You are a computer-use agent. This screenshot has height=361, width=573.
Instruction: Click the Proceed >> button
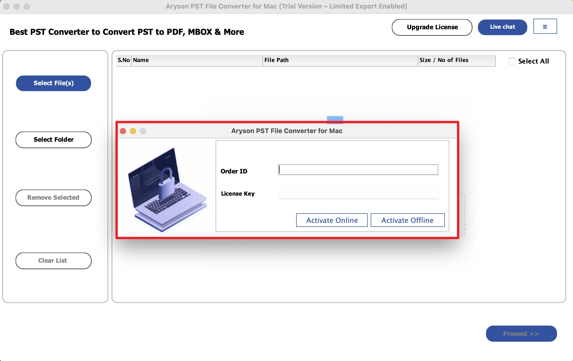pos(521,334)
